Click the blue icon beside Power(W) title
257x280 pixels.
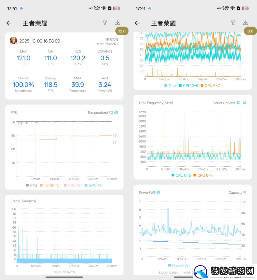[x=158, y=192]
